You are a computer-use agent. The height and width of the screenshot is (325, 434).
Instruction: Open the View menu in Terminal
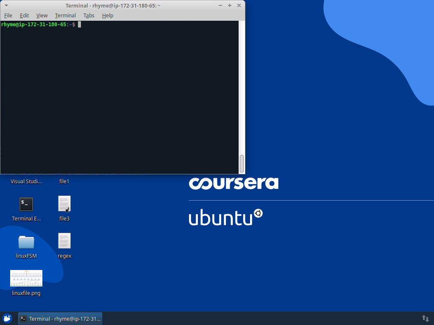click(42, 16)
